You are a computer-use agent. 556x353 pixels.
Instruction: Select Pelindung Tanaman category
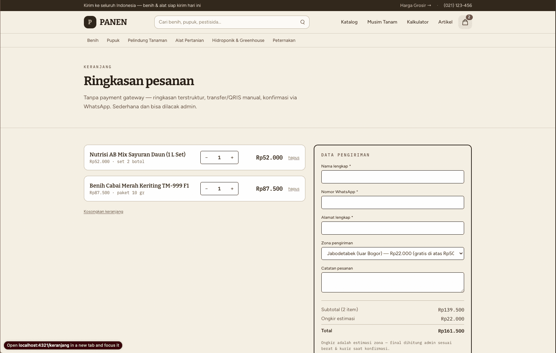coord(147,40)
